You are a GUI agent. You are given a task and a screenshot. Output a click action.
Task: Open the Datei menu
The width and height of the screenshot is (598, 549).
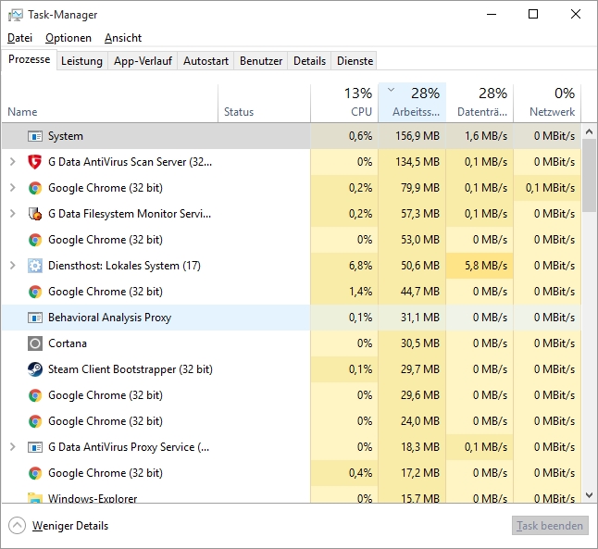[19, 38]
